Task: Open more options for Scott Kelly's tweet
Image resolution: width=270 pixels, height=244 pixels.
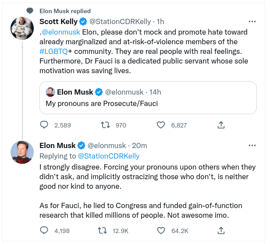Action: [252, 21]
